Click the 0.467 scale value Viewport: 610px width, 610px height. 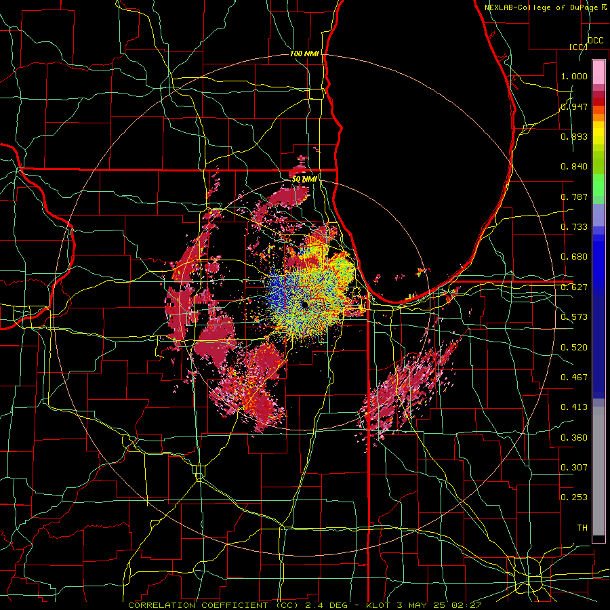(574, 378)
